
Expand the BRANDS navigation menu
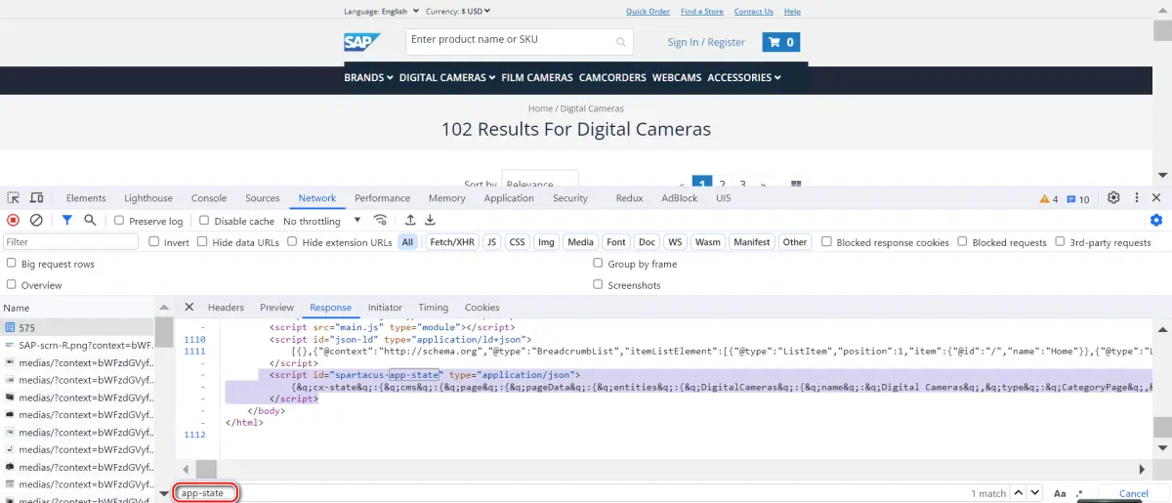pos(368,77)
